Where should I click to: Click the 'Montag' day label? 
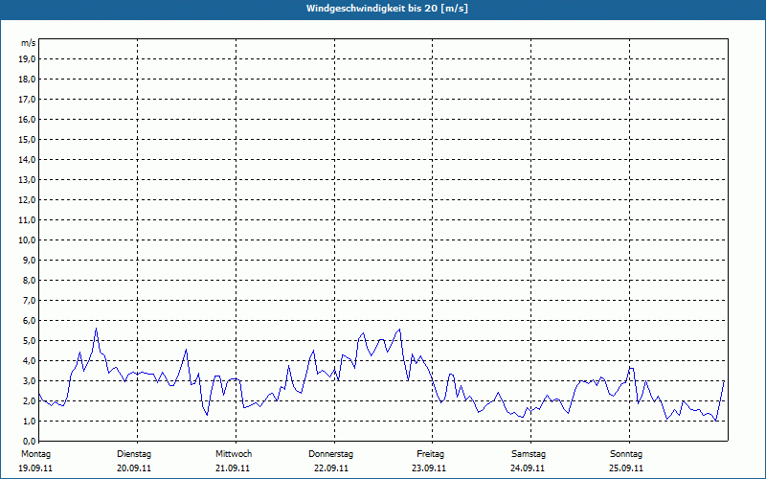(x=35, y=454)
